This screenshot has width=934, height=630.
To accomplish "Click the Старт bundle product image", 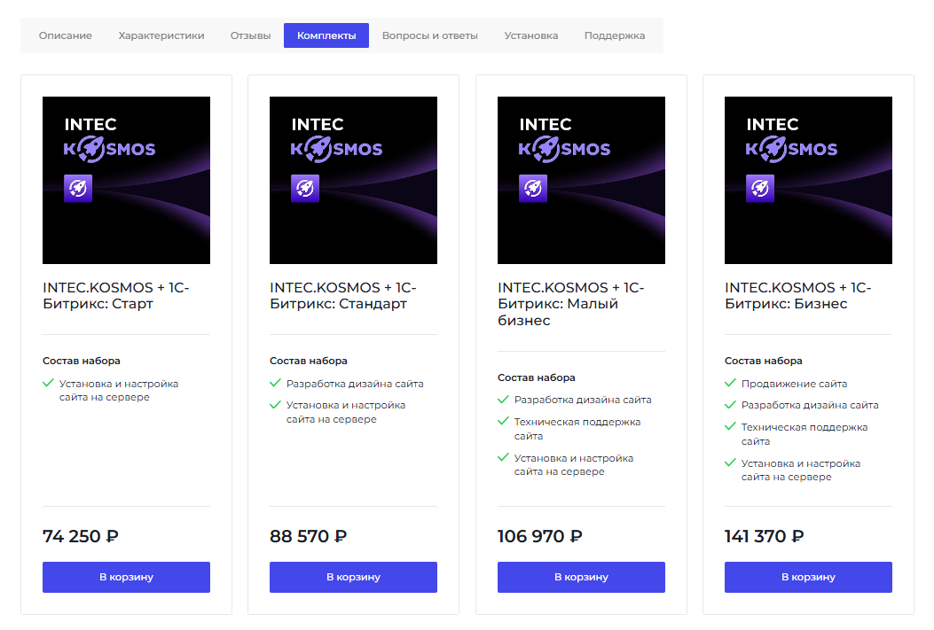I will click(126, 180).
